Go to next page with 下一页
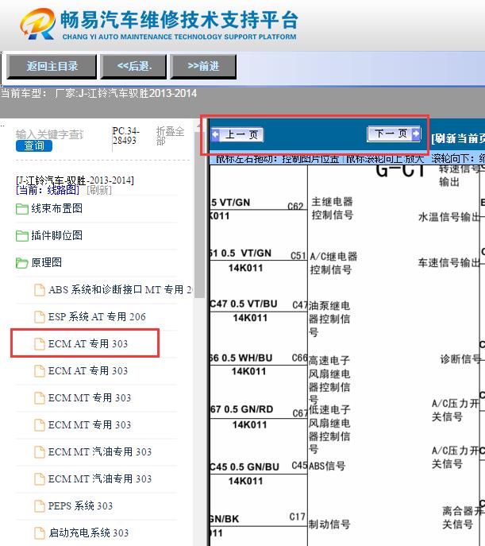The height and width of the screenshot is (546, 485). pos(394,134)
